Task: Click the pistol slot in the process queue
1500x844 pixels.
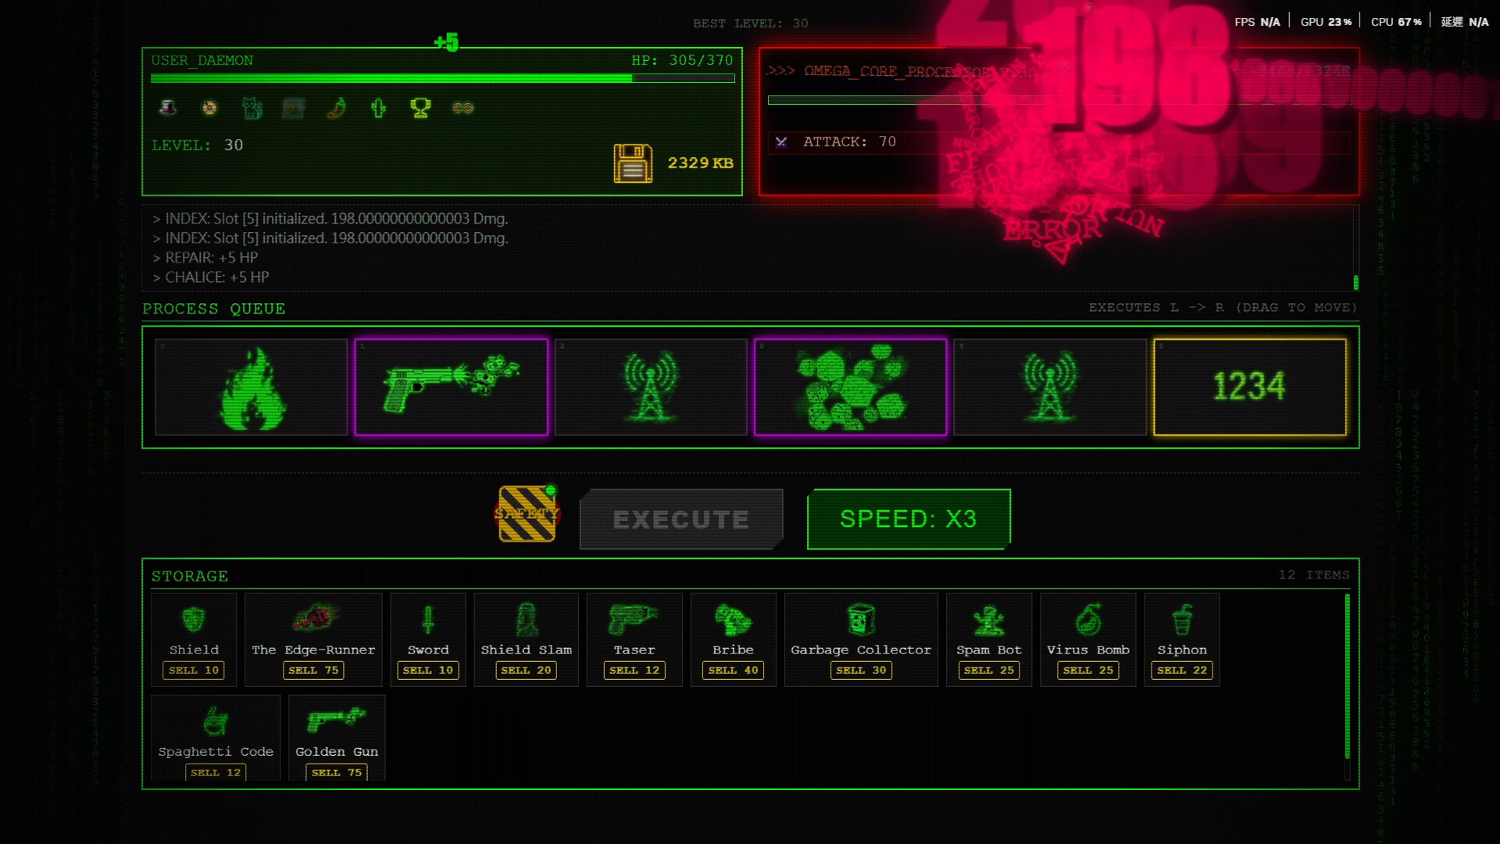Action: pyautogui.click(x=452, y=387)
